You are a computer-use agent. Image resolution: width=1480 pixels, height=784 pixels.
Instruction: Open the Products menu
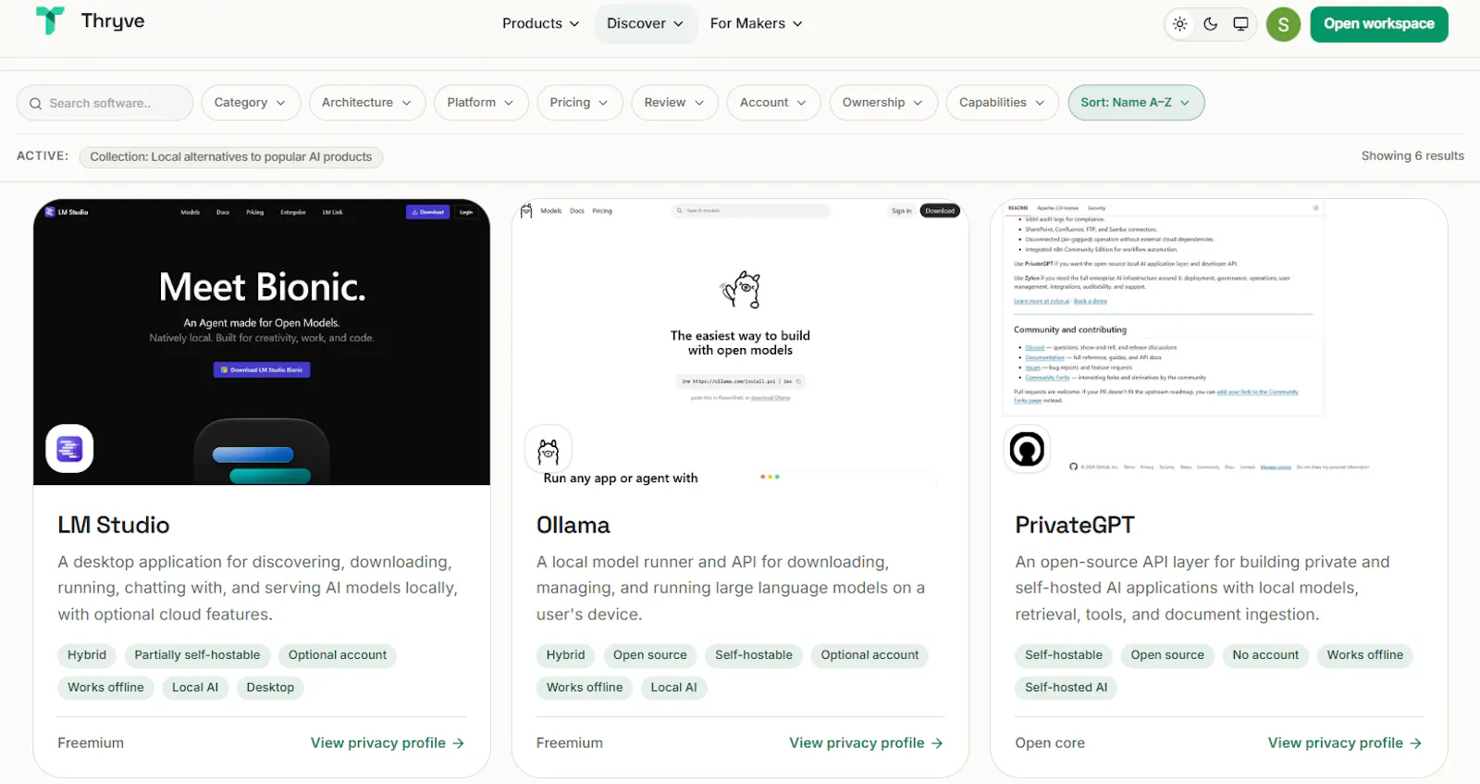click(541, 23)
